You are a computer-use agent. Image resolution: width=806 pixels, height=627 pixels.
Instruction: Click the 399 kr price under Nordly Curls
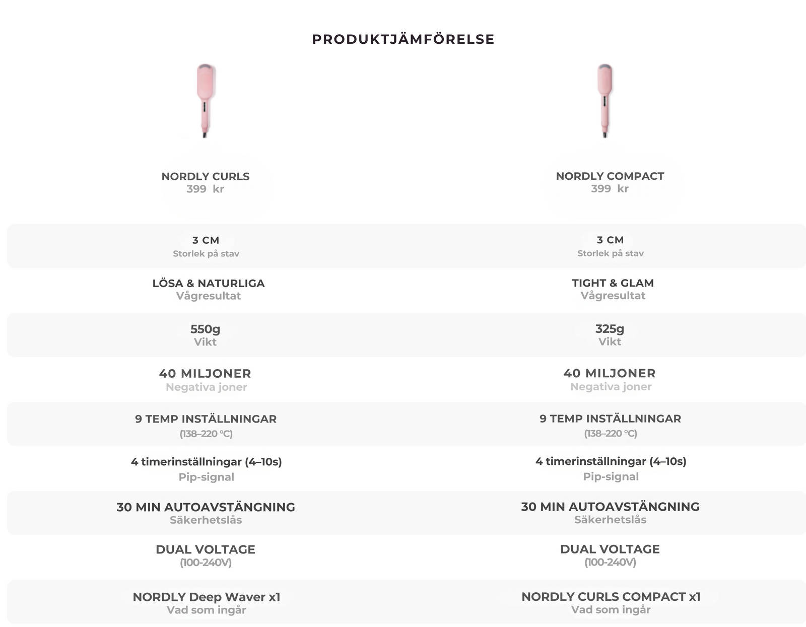pos(205,189)
